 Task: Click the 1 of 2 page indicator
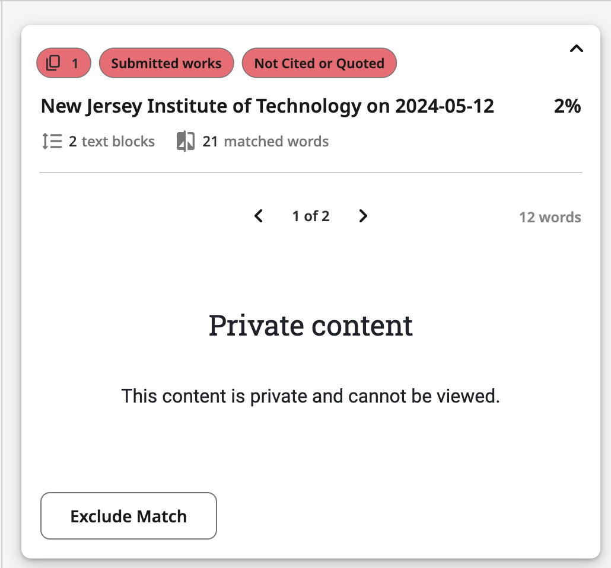[311, 216]
